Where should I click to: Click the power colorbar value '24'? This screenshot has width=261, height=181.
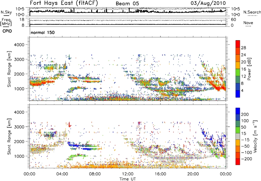[243, 55]
